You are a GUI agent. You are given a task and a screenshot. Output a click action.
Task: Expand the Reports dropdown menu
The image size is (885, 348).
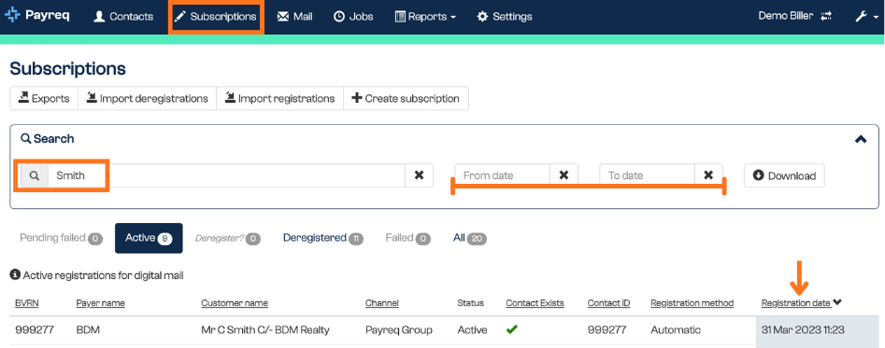425,17
